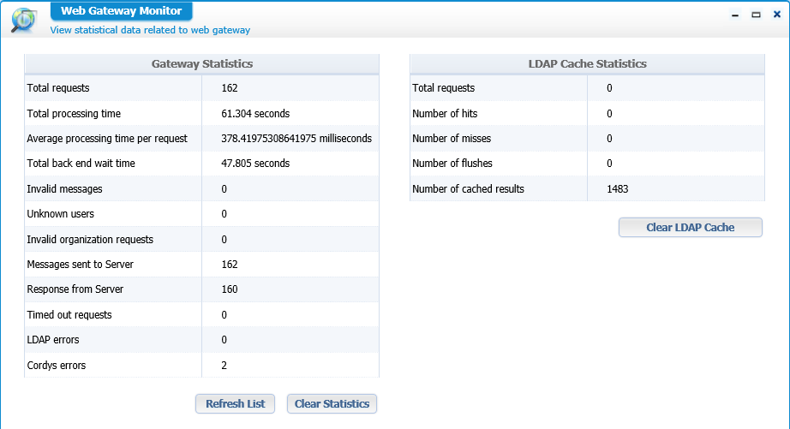Viewport: 790px width, 429px height.
Task: Click the 'Messages sent to Server' label
Action: pos(80,265)
